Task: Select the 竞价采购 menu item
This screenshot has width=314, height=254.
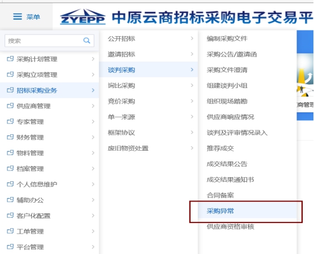Action: tap(122, 101)
